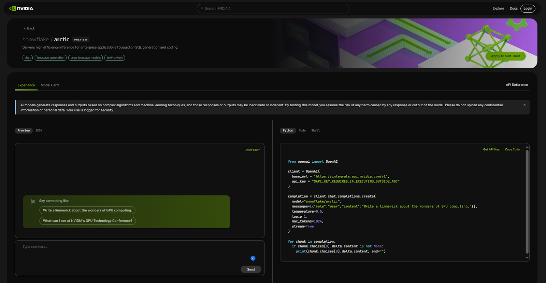This screenshot has height=283, width=546.
Task: Select the Node code tab
Action: [x=302, y=131]
